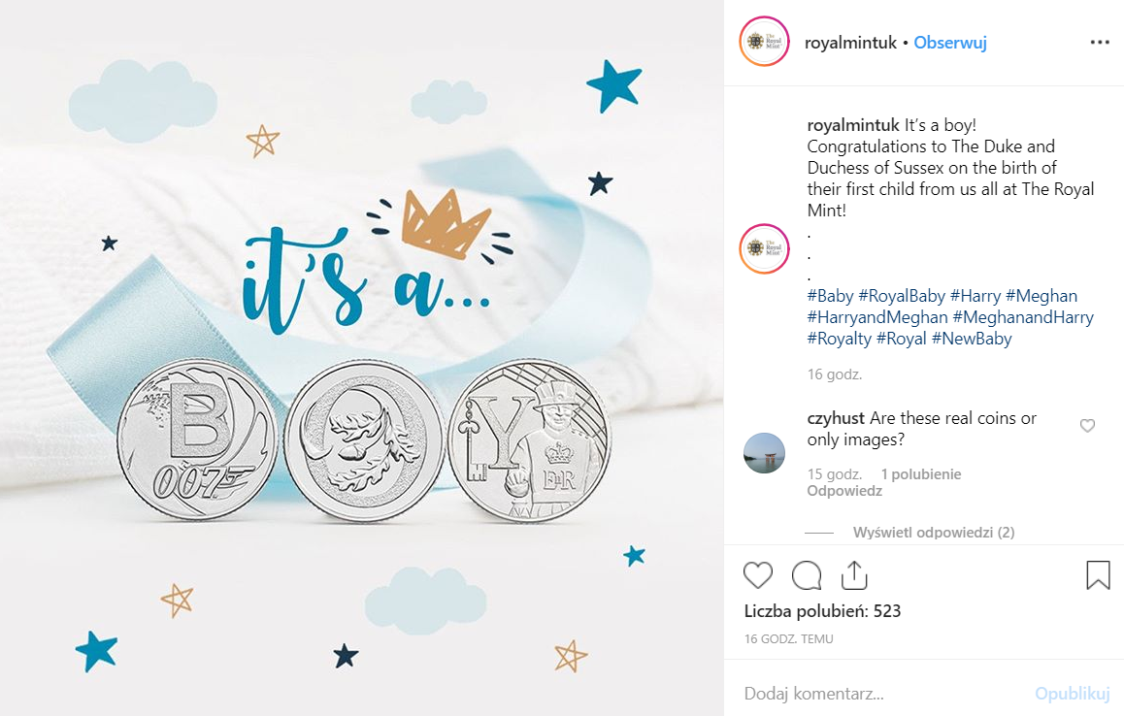Screen dimensions: 1124x716
Task: Open the #NewBaby hashtag
Action: click(972, 339)
